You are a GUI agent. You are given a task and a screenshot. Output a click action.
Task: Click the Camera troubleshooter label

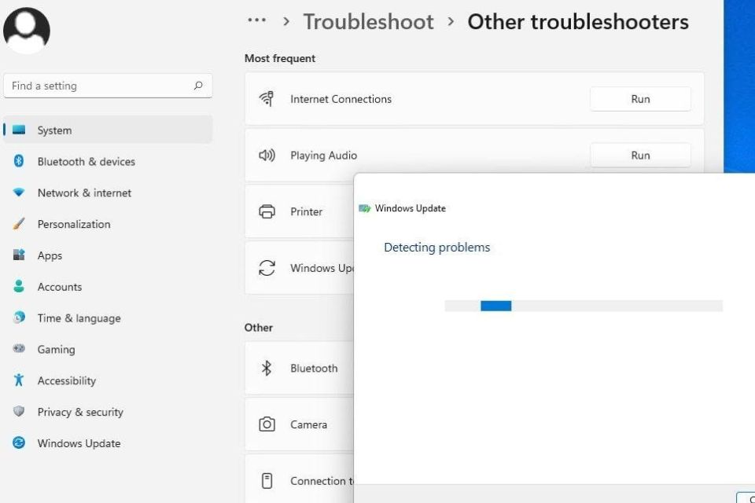(308, 424)
